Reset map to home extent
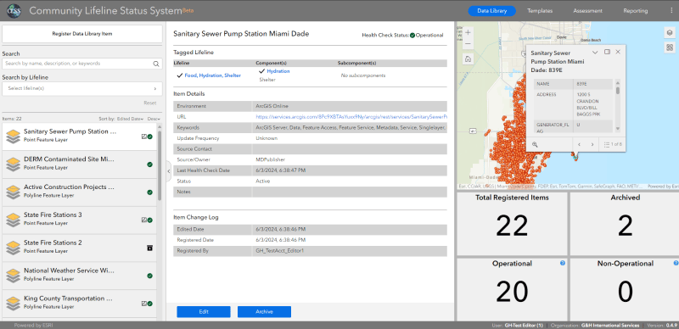The width and height of the screenshot is (679, 329). coord(468,59)
